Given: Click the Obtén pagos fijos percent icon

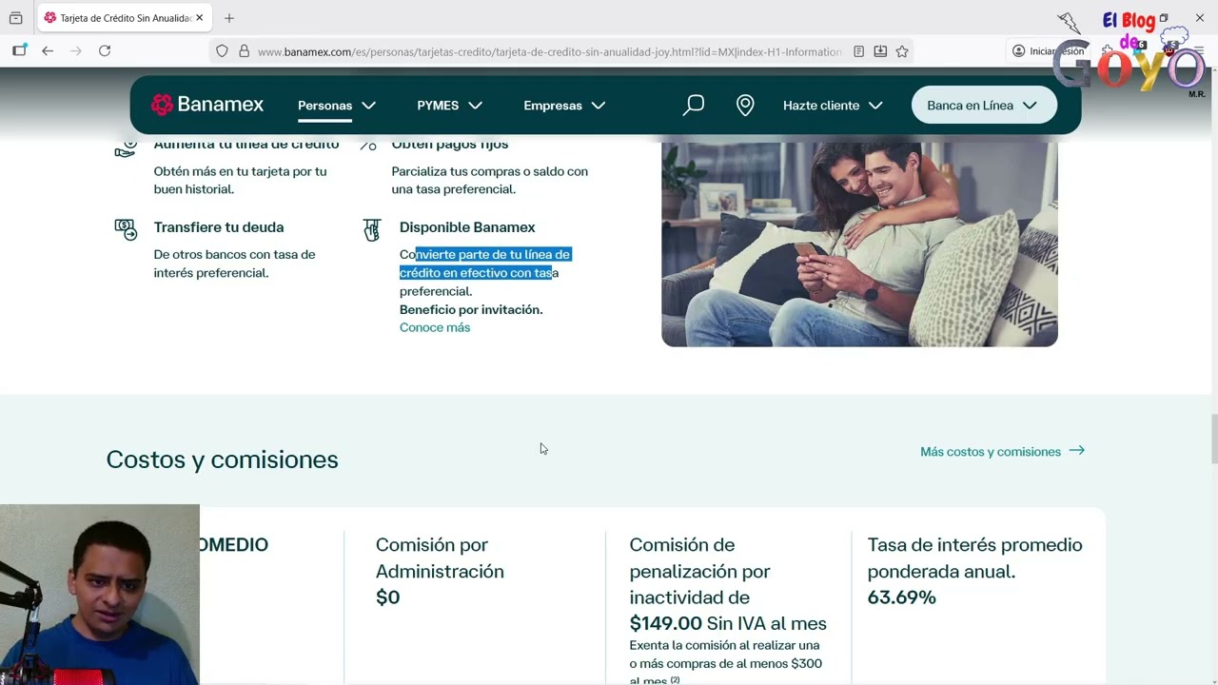Looking at the screenshot, I should click(368, 147).
